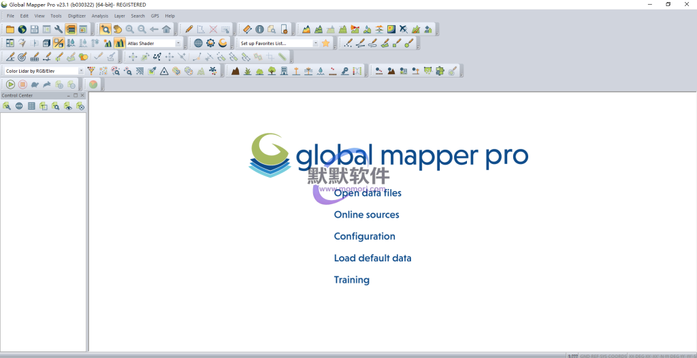Image resolution: width=697 pixels, height=358 pixels.
Task: Toggle the Control Center overlay button
Action: 71,29
